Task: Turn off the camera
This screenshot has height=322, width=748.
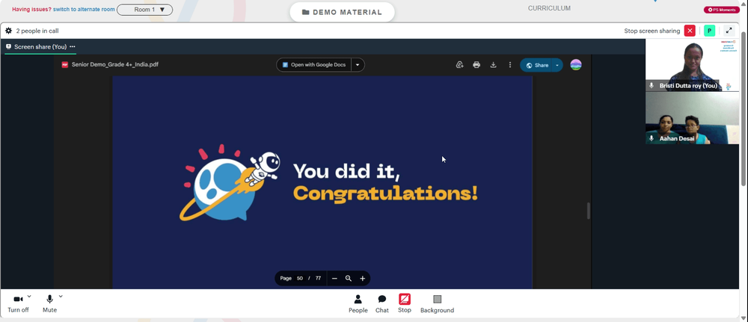Action: [18, 304]
